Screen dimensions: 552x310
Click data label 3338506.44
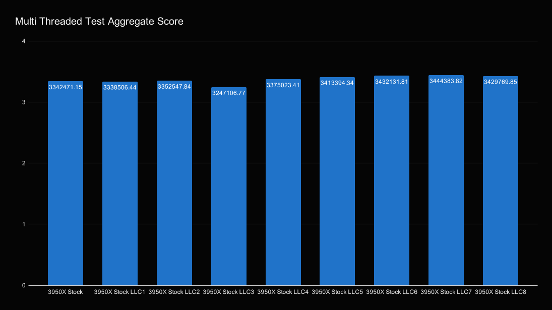(119, 88)
